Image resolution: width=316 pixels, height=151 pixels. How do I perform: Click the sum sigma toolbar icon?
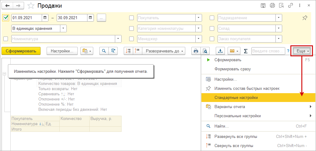pos(246,51)
